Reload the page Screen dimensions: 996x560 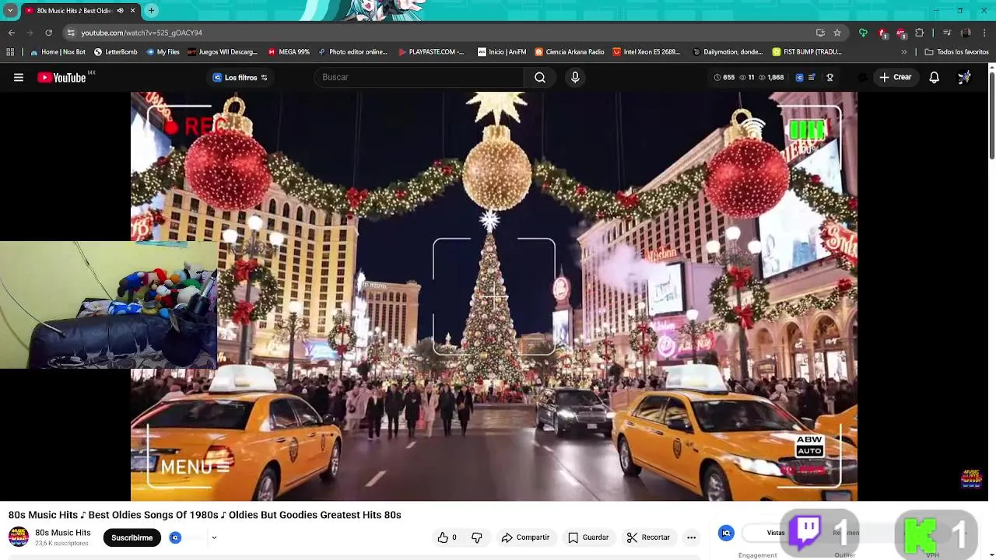pyautogui.click(x=48, y=33)
